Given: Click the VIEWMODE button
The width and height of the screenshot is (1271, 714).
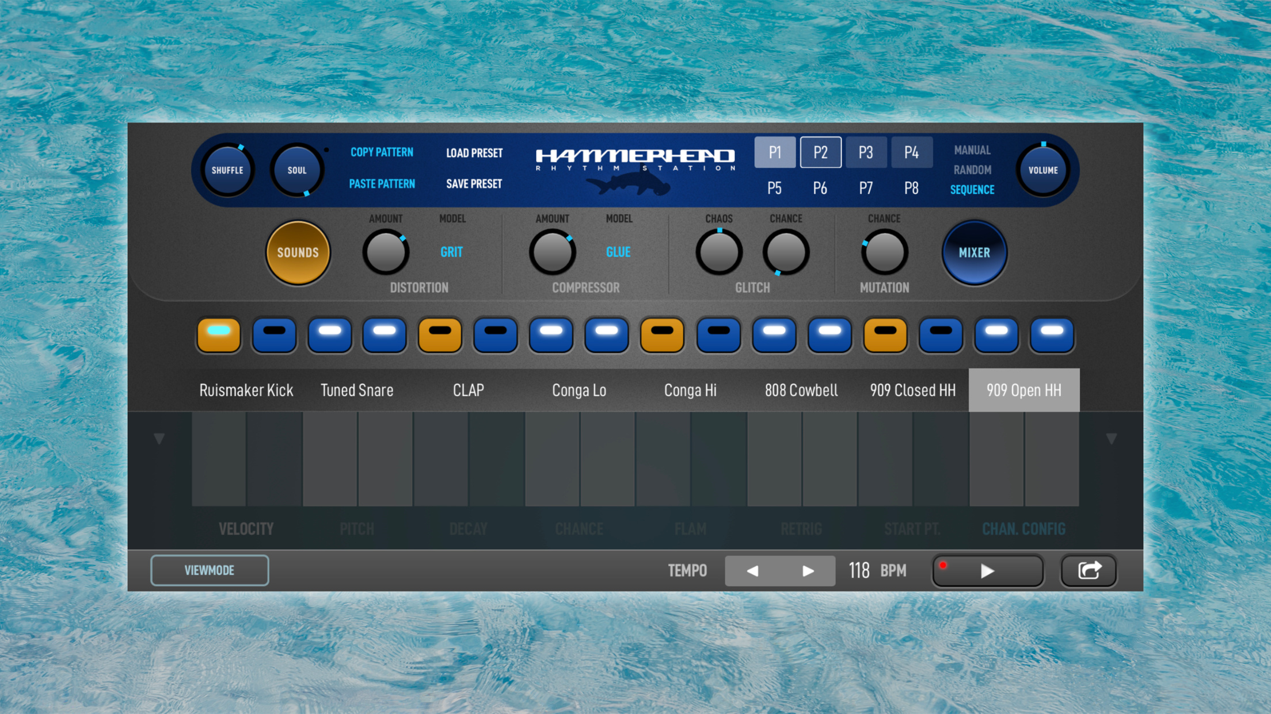Looking at the screenshot, I should tap(210, 570).
